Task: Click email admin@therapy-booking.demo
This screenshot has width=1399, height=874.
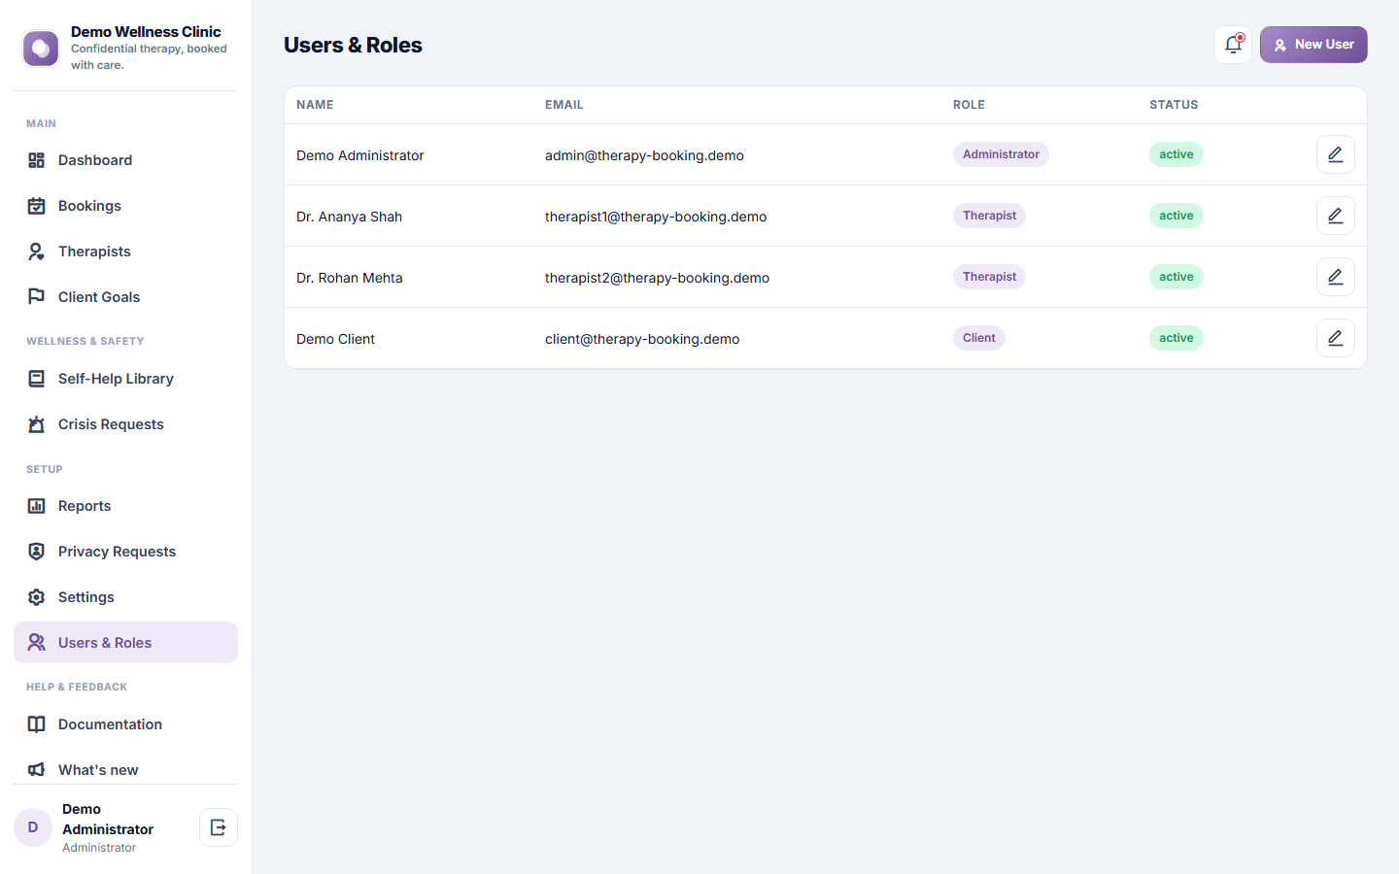Action: 644,155
